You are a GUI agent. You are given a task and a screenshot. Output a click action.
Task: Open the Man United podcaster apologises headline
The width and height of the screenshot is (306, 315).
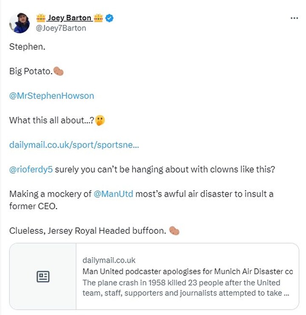[187, 271]
